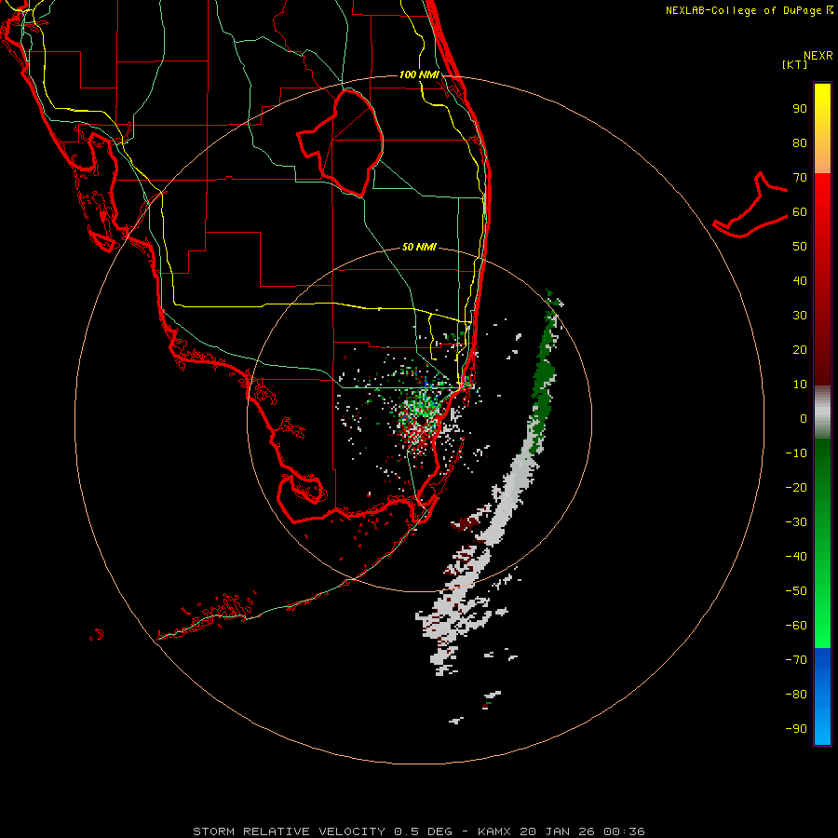This screenshot has height=838, width=838.
Task: Click the 100 NMI range ring label
Action: [419, 74]
